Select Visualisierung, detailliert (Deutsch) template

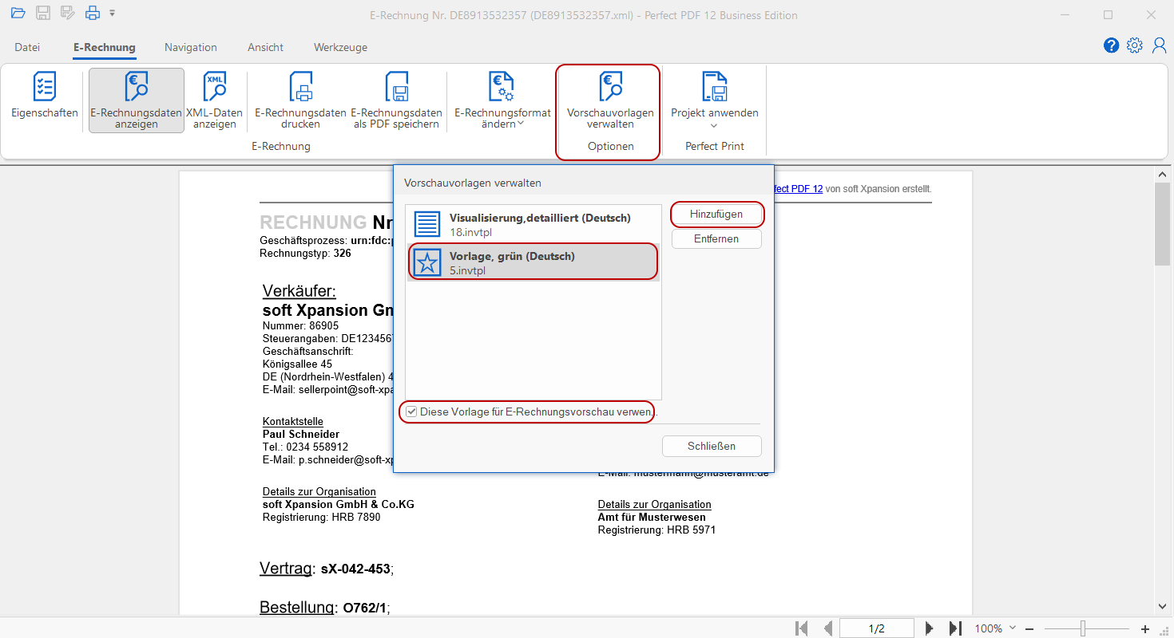(533, 224)
